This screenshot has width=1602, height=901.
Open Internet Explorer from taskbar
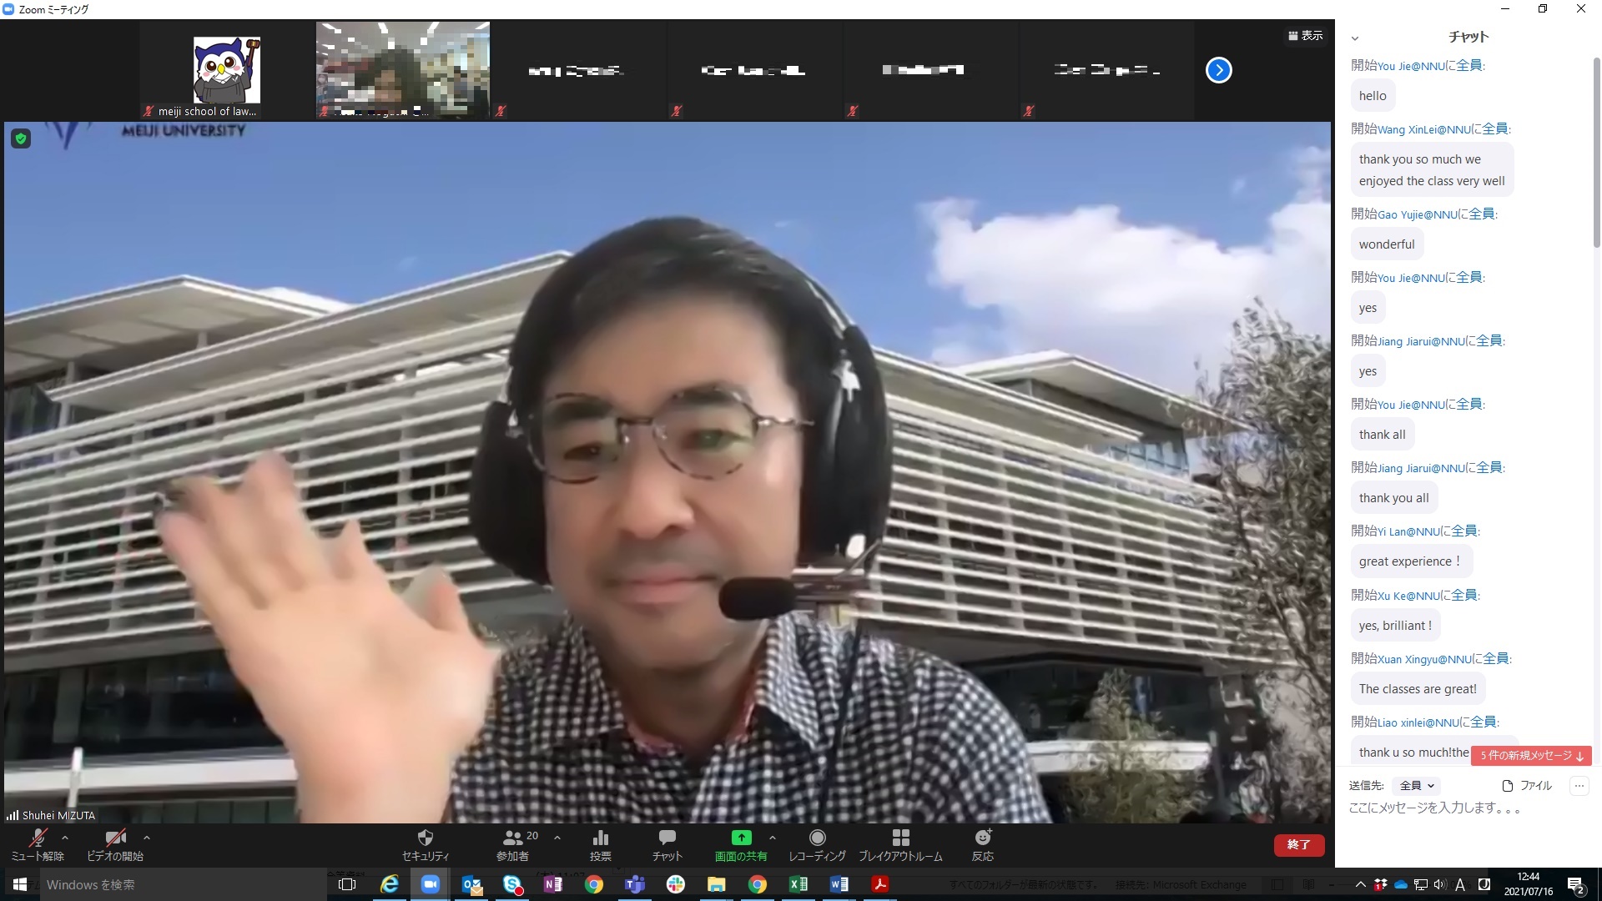click(390, 884)
